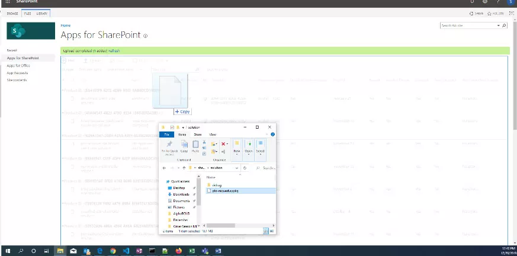Open the Search this site scope dropdown
517x256 pixels.
(x=498, y=25)
